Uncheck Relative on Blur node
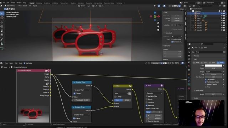Viewport: 228px width, 128px height. 146,106
